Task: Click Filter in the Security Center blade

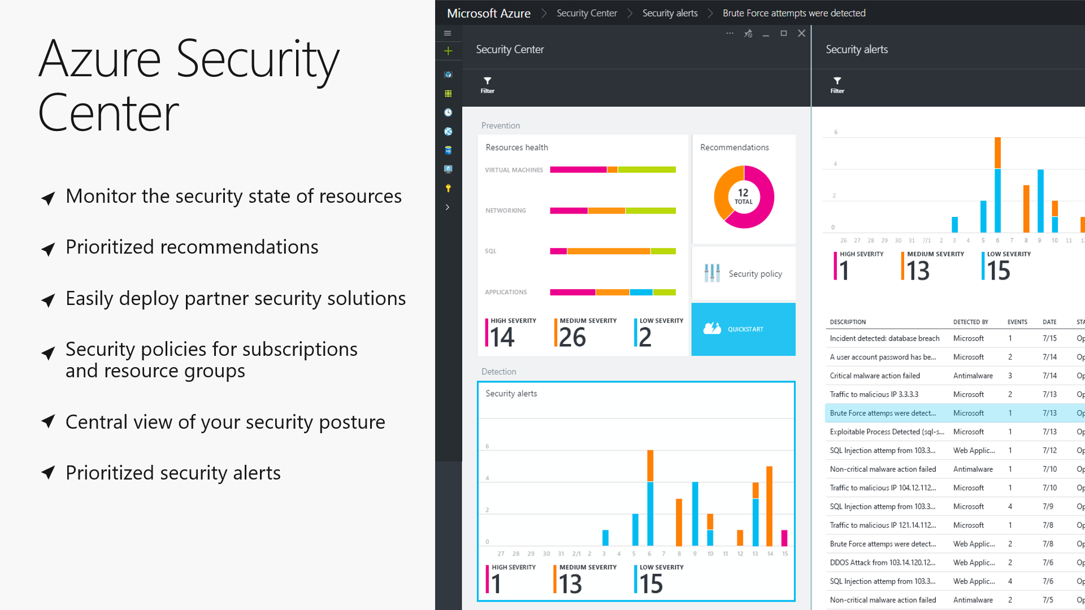Action: point(487,85)
